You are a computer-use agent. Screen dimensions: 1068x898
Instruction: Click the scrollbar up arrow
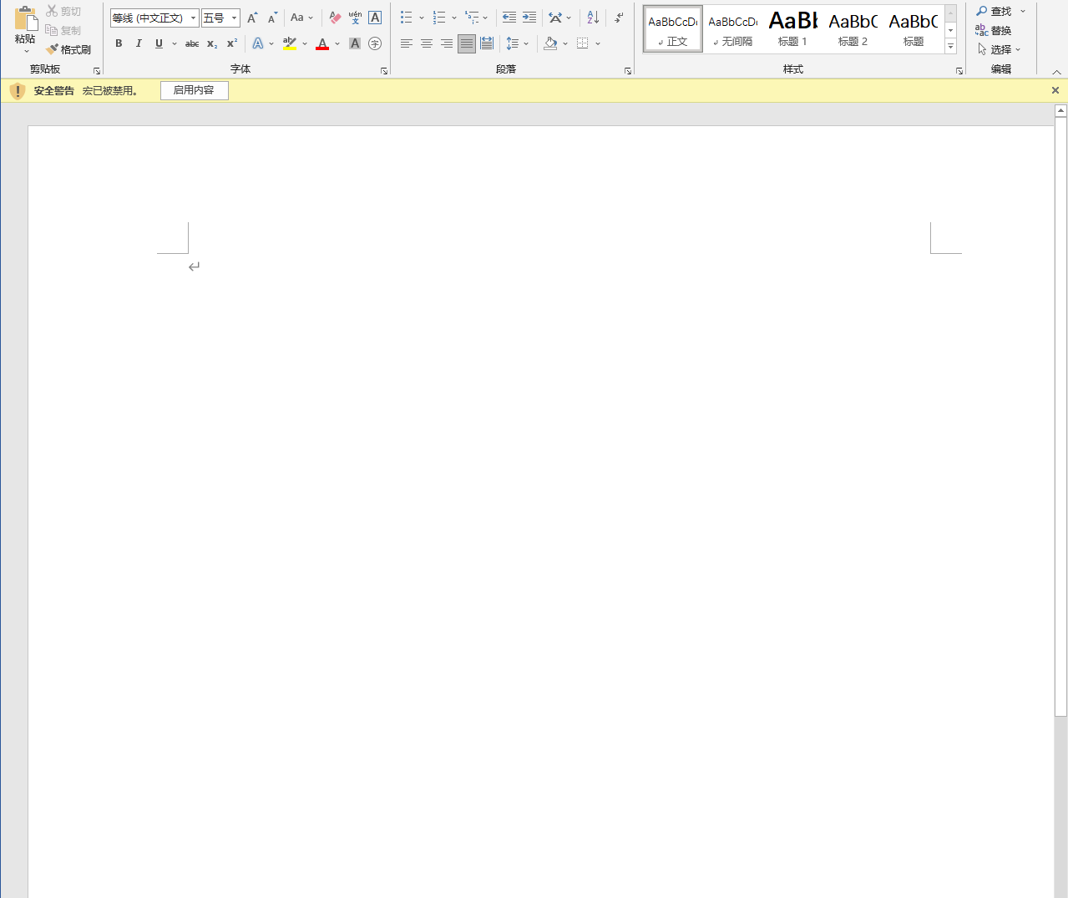(1060, 110)
